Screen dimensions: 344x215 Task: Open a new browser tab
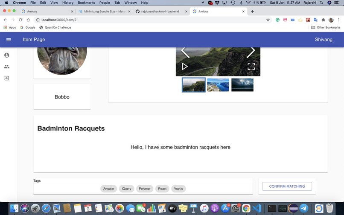253,12
